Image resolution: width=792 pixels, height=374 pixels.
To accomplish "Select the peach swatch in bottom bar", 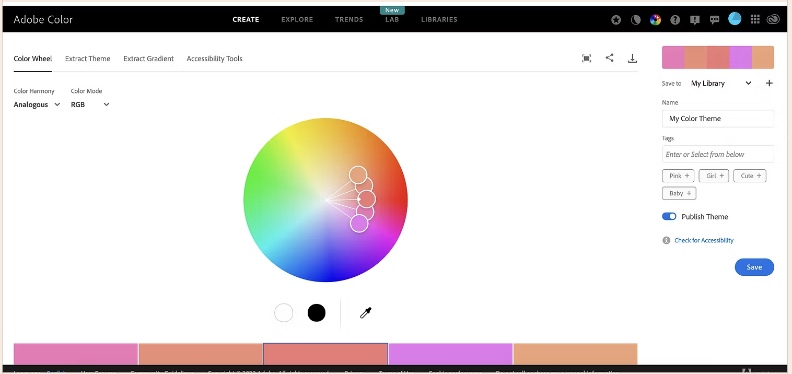I will (575, 354).
